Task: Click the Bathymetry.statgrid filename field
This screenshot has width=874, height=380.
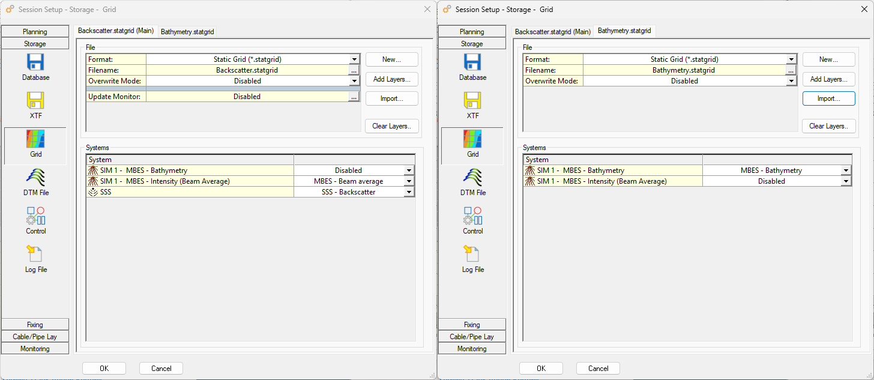Action: coord(684,70)
